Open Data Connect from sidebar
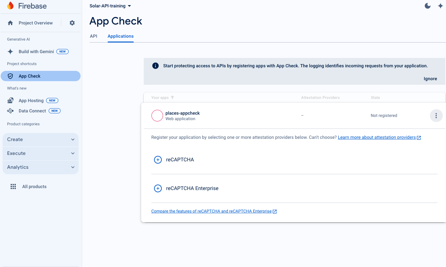The width and height of the screenshot is (446, 267). point(32,111)
